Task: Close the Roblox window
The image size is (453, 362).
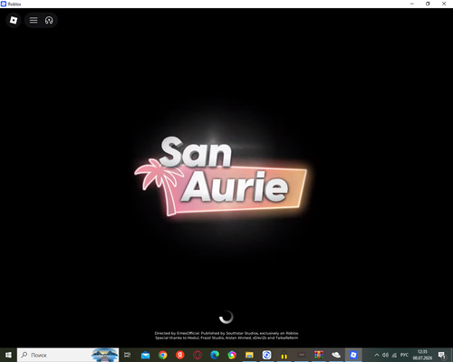Action: [444, 4]
